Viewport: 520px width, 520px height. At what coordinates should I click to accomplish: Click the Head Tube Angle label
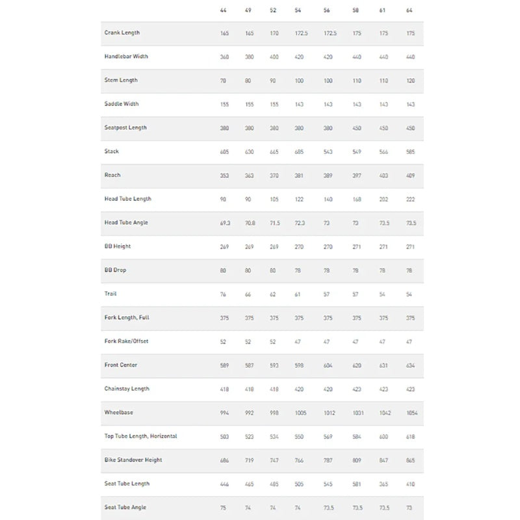point(126,222)
